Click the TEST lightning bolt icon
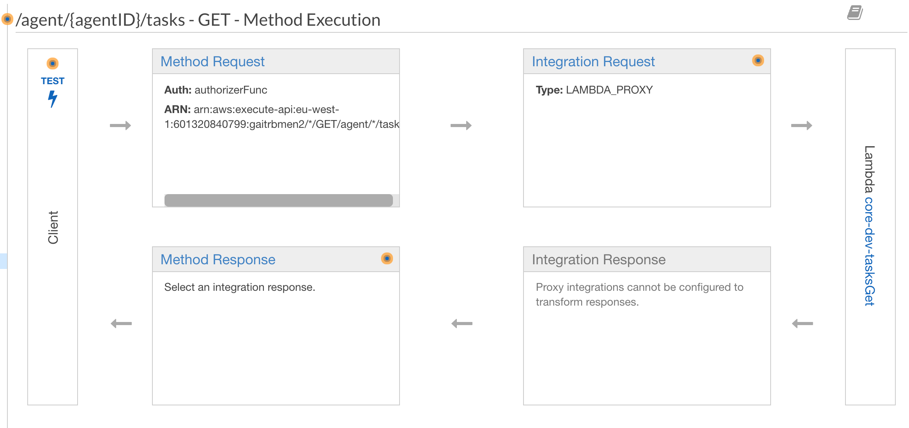909x428 pixels. (x=53, y=99)
